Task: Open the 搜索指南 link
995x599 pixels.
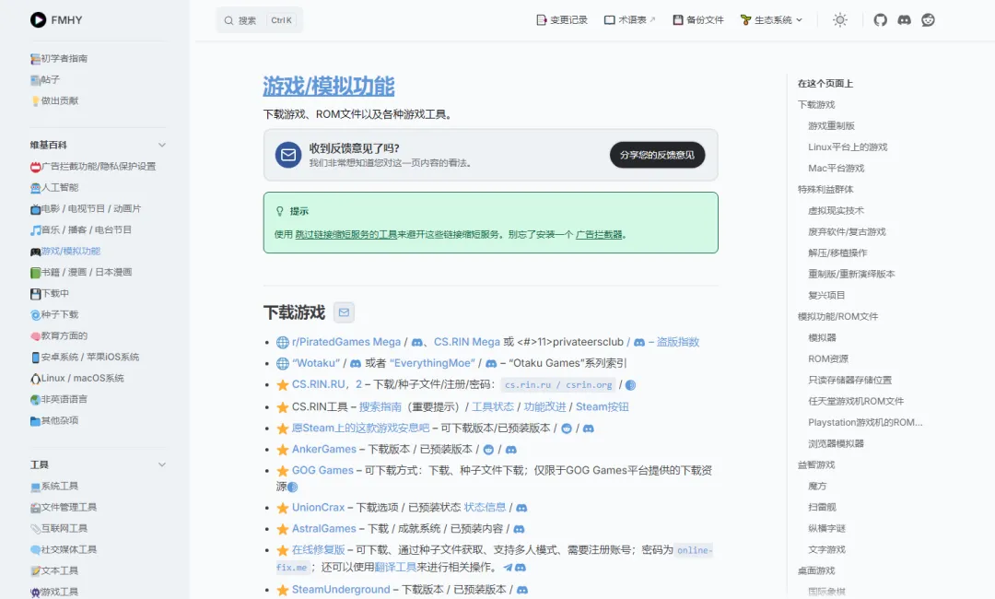Action: (380, 406)
